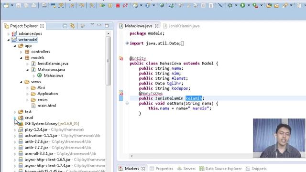Collapse All in Project Explorer
306x172 pixels.
click(65, 26)
